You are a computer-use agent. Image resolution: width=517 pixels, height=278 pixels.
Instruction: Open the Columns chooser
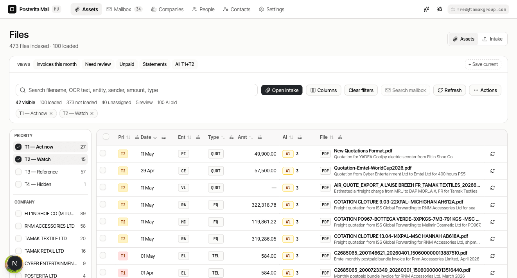tap(323, 90)
